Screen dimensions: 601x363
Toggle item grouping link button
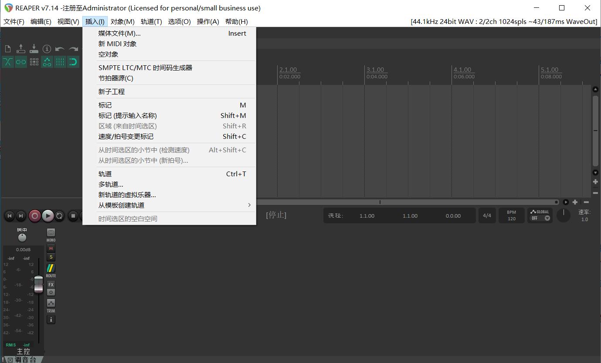point(21,62)
